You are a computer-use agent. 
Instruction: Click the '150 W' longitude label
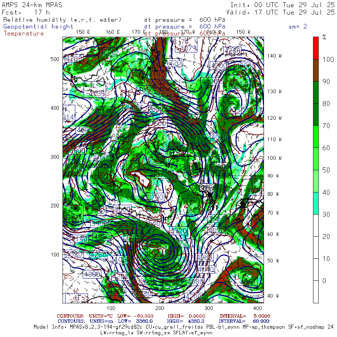pos(243,32)
